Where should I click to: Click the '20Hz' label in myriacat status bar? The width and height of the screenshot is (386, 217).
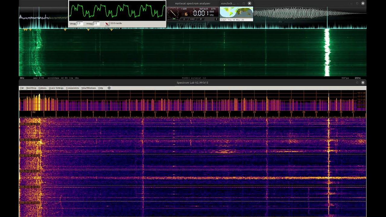[358, 78]
